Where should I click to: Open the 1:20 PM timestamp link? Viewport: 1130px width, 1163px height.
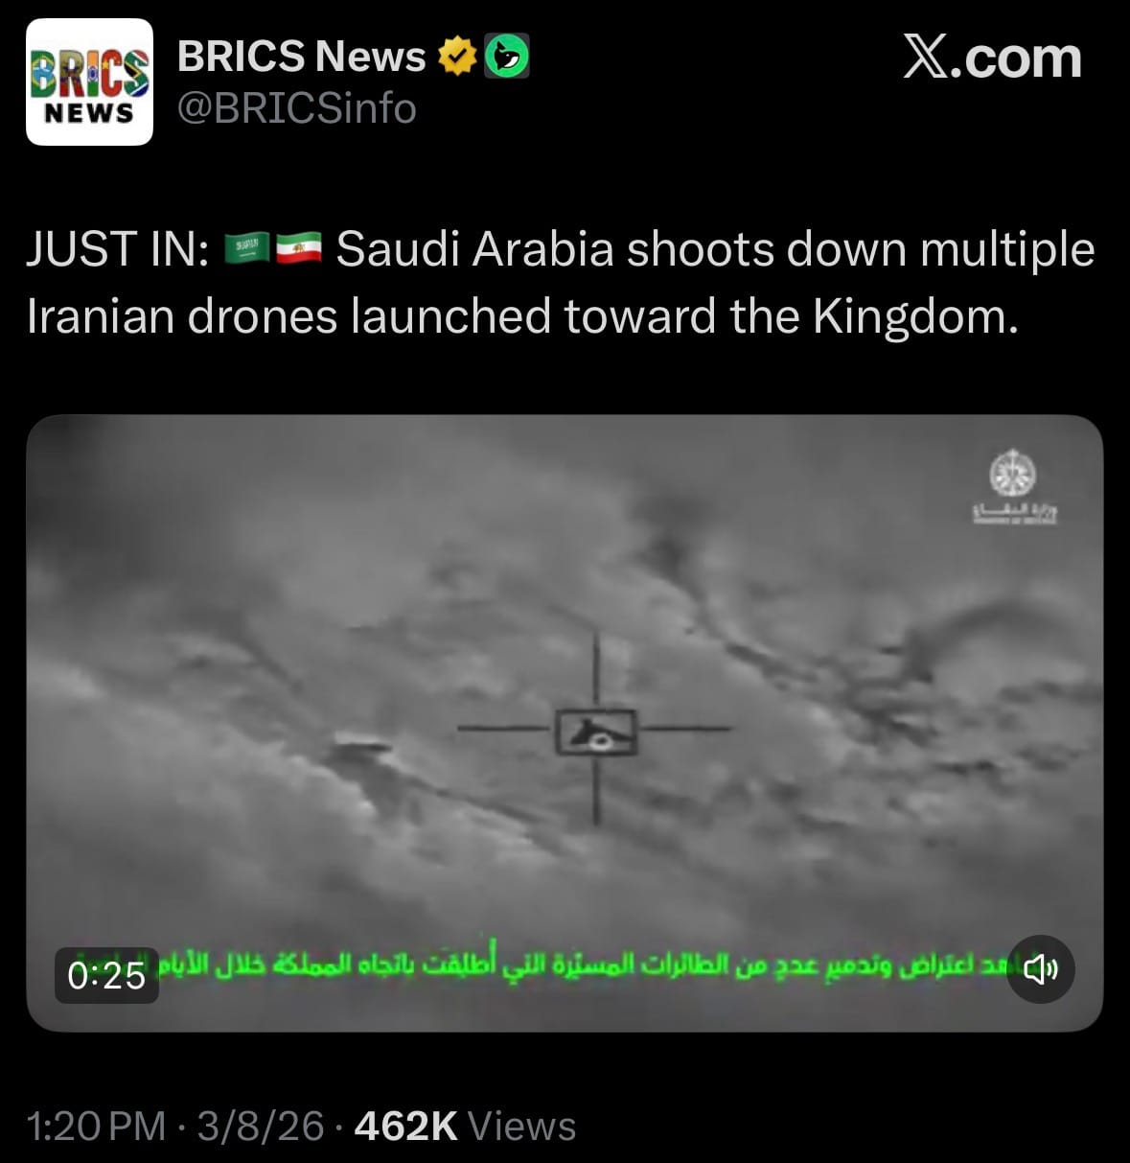coord(97,1126)
